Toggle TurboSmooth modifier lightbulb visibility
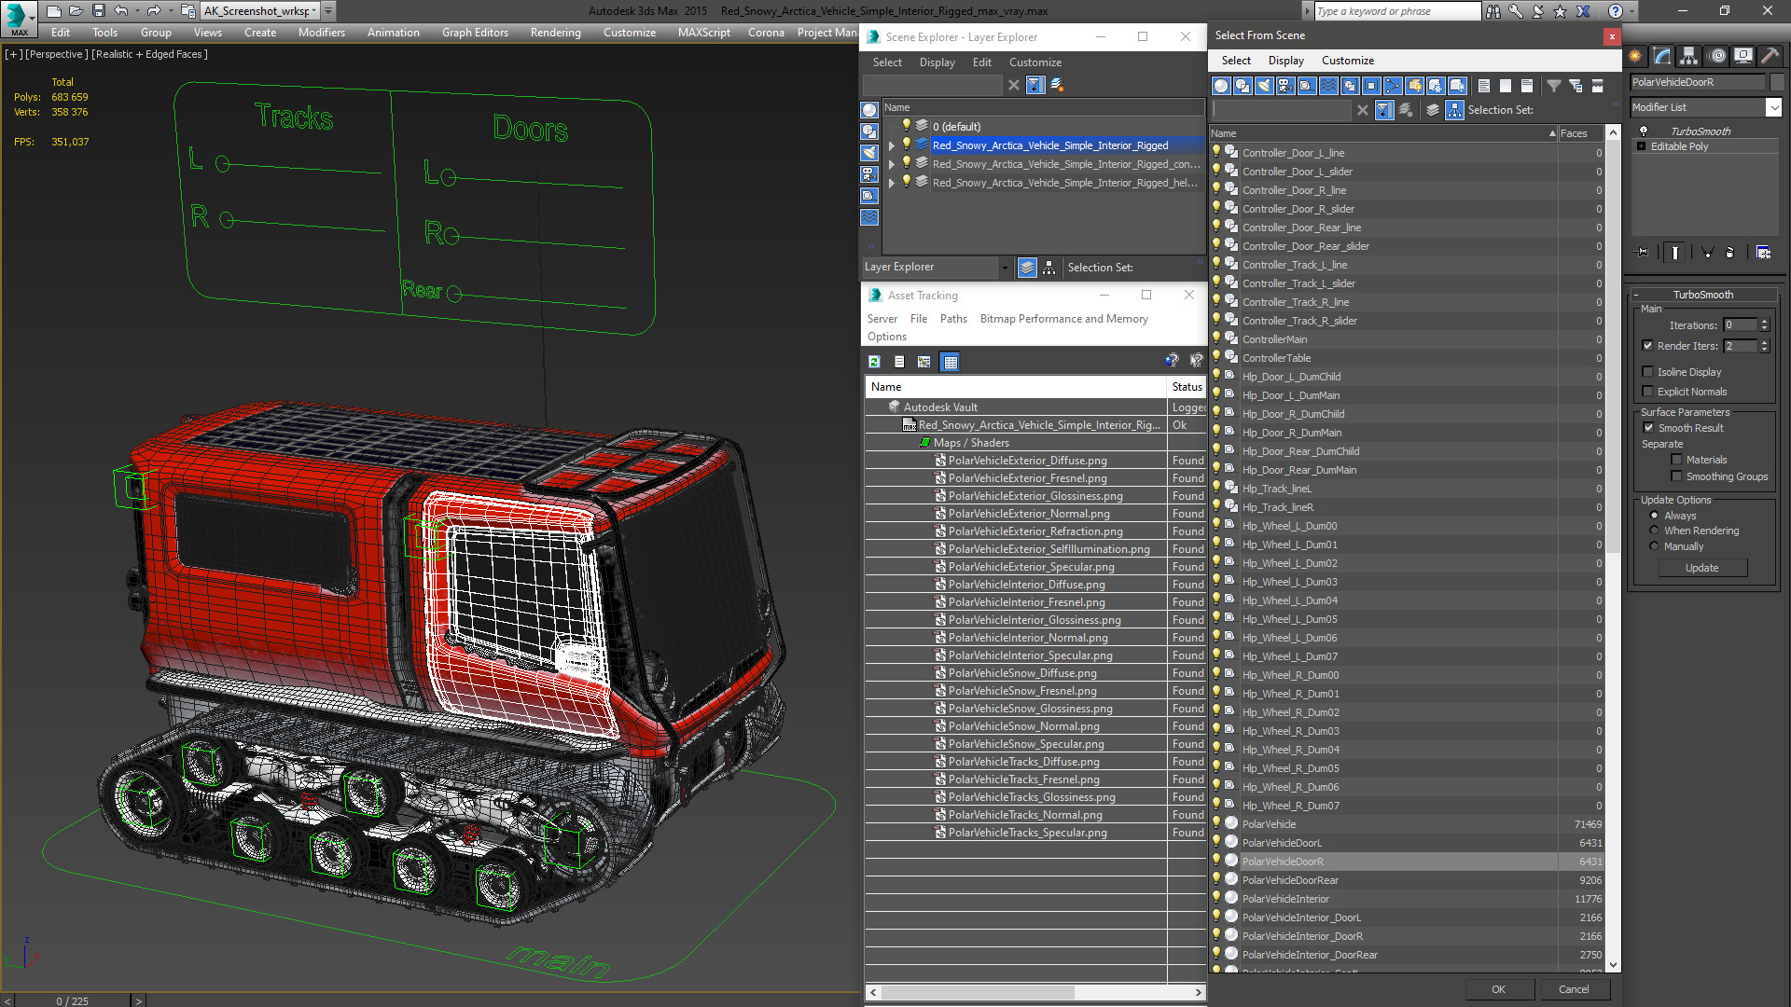 tap(1643, 131)
